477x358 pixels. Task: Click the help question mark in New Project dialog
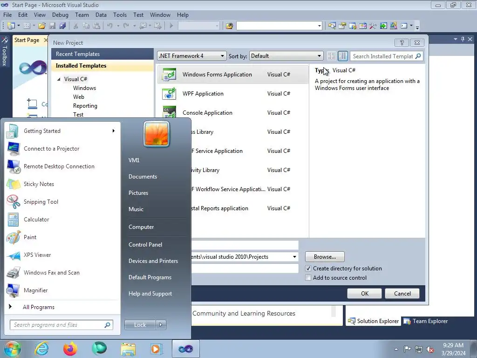coord(402,42)
